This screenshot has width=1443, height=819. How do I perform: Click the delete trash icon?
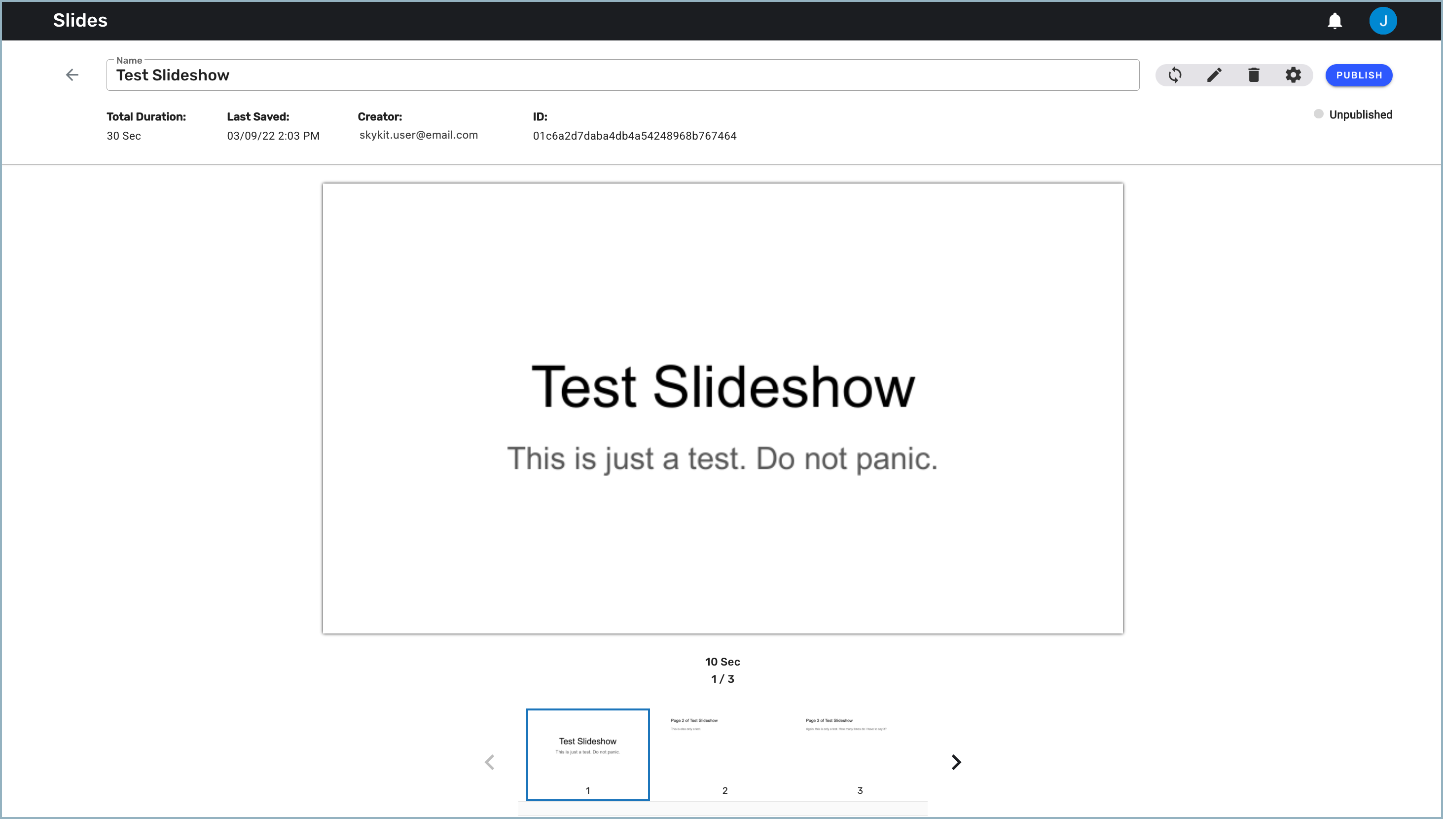(1254, 74)
